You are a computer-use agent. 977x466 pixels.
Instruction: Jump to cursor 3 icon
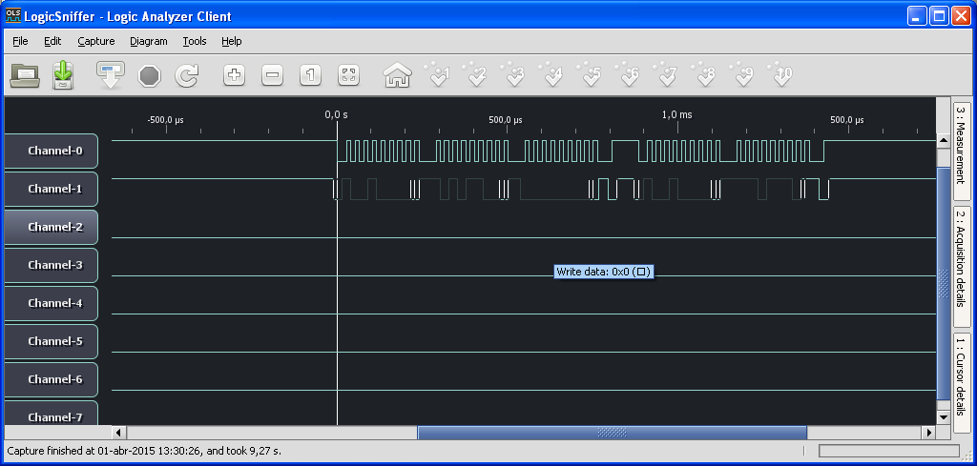tap(513, 74)
